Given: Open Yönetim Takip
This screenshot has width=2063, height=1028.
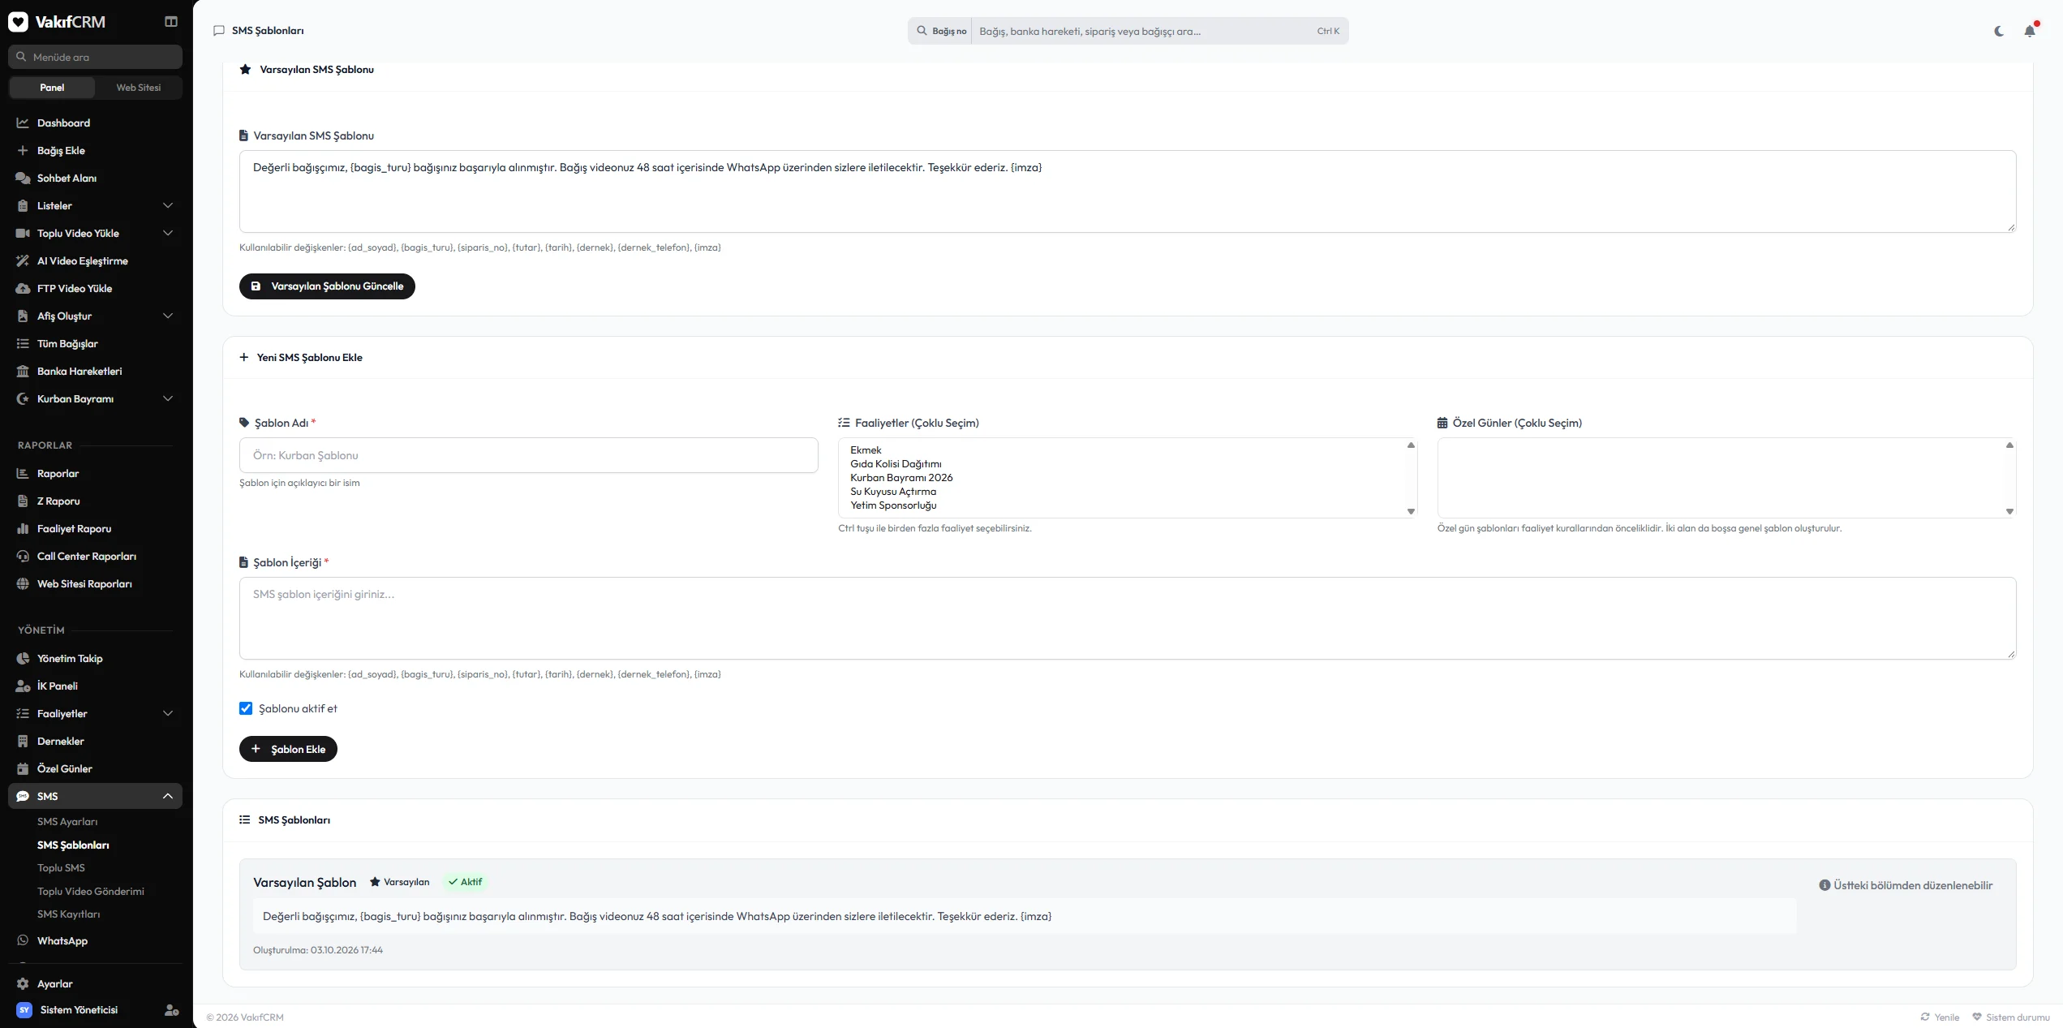Looking at the screenshot, I should [x=95, y=658].
